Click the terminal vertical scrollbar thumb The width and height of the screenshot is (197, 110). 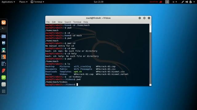(x=150, y=58)
